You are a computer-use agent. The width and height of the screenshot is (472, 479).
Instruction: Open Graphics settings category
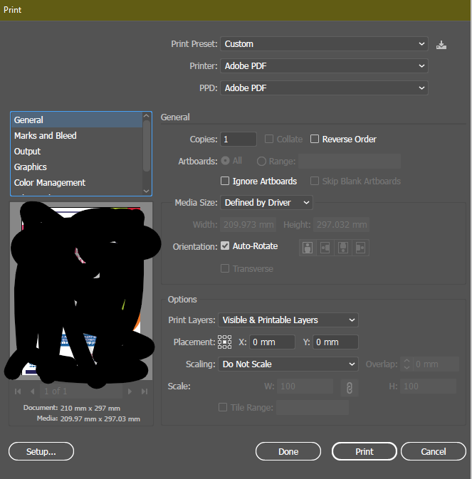(x=77, y=167)
